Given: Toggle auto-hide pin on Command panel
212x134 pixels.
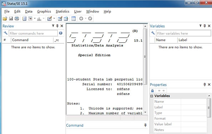Looking at the screenshot, I should 145,125.
